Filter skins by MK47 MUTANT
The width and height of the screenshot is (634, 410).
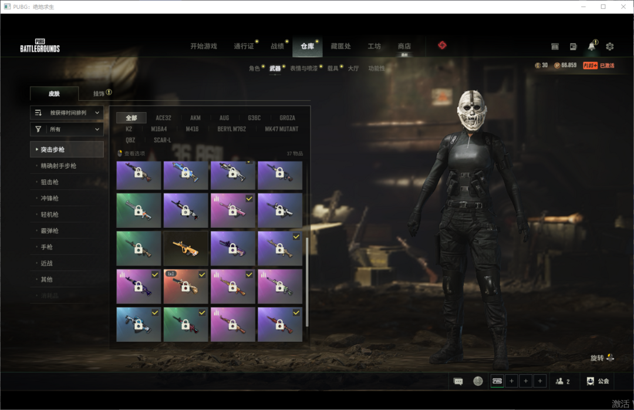(281, 129)
